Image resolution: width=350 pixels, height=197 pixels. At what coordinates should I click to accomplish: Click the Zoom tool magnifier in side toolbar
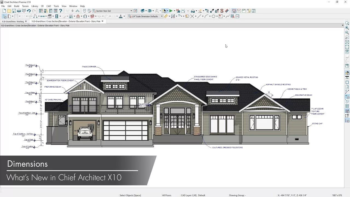[x=347, y=23]
